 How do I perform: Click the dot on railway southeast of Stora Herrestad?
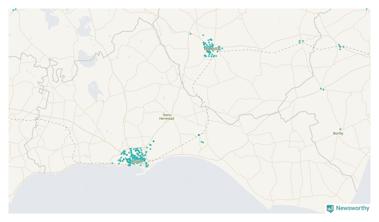tap(199, 135)
